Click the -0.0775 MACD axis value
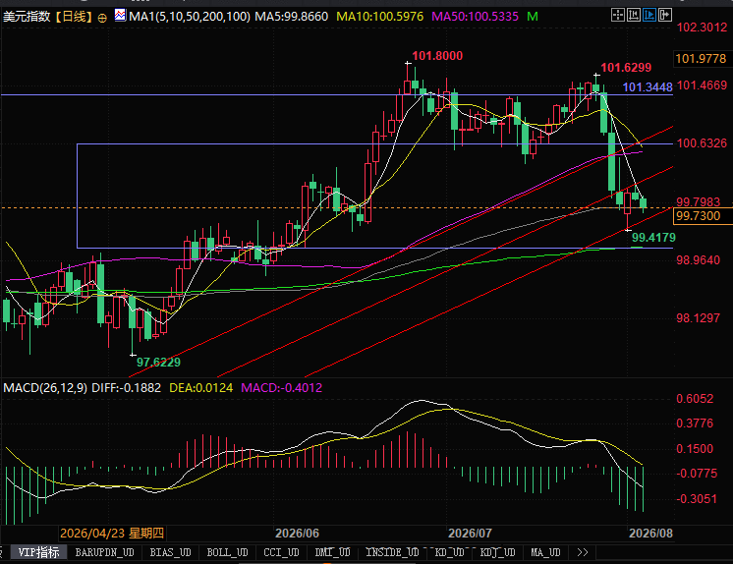Image resolution: width=733 pixels, height=564 pixels. coord(697,474)
